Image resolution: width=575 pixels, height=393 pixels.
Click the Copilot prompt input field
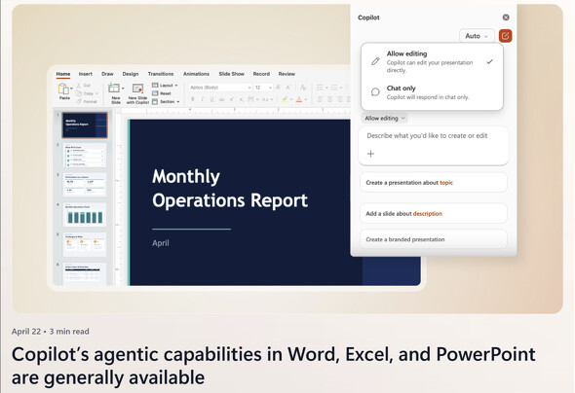[x=434, y=146]
